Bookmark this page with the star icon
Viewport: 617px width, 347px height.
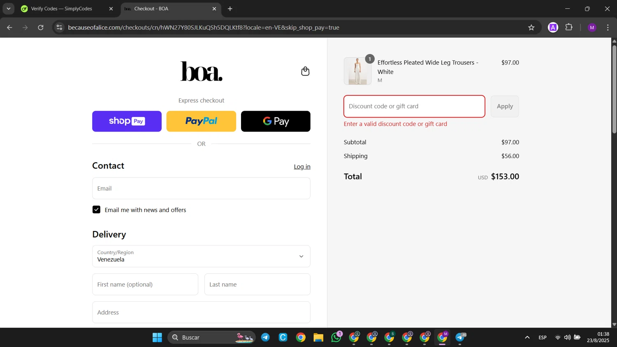coord(531,28)
